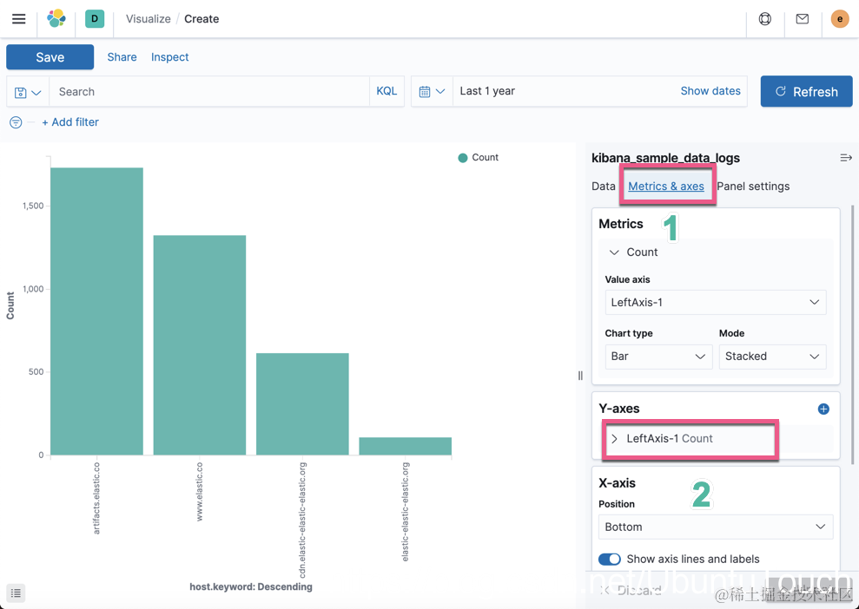The width and height of the screenshot is (859, 609).
Task: Click the Visualize breadcrumb
Action: coord(149,18)
